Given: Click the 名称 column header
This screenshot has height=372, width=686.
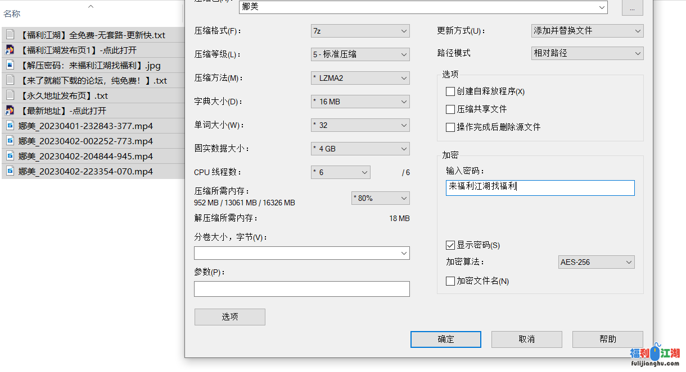Looking at the screenshot, I should click(x=12, y=14).
